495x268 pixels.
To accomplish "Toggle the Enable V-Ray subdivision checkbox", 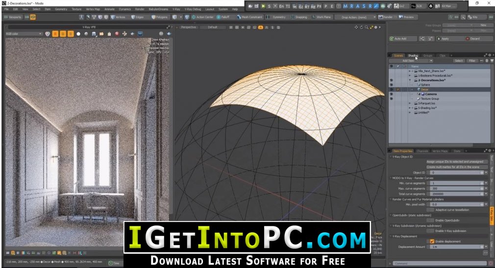I will click(430, 231).
